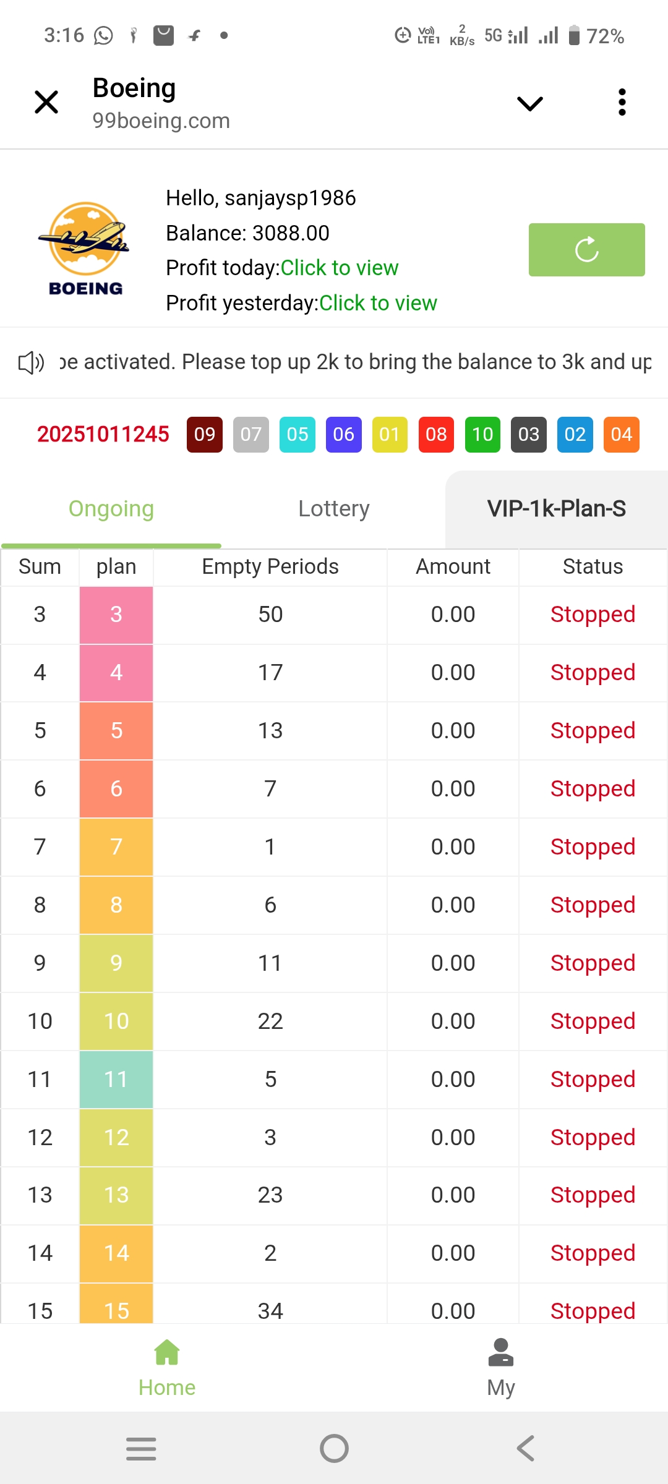Click the announcement speaker icon
This screenshot has height=1484, width=668.
pyautogui.click(x=31, y=362)
